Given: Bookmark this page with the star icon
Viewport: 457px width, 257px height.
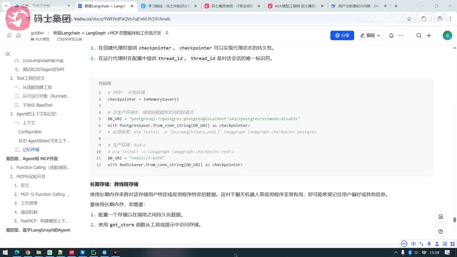Looking at the screenshot, I should coord(409,19).
